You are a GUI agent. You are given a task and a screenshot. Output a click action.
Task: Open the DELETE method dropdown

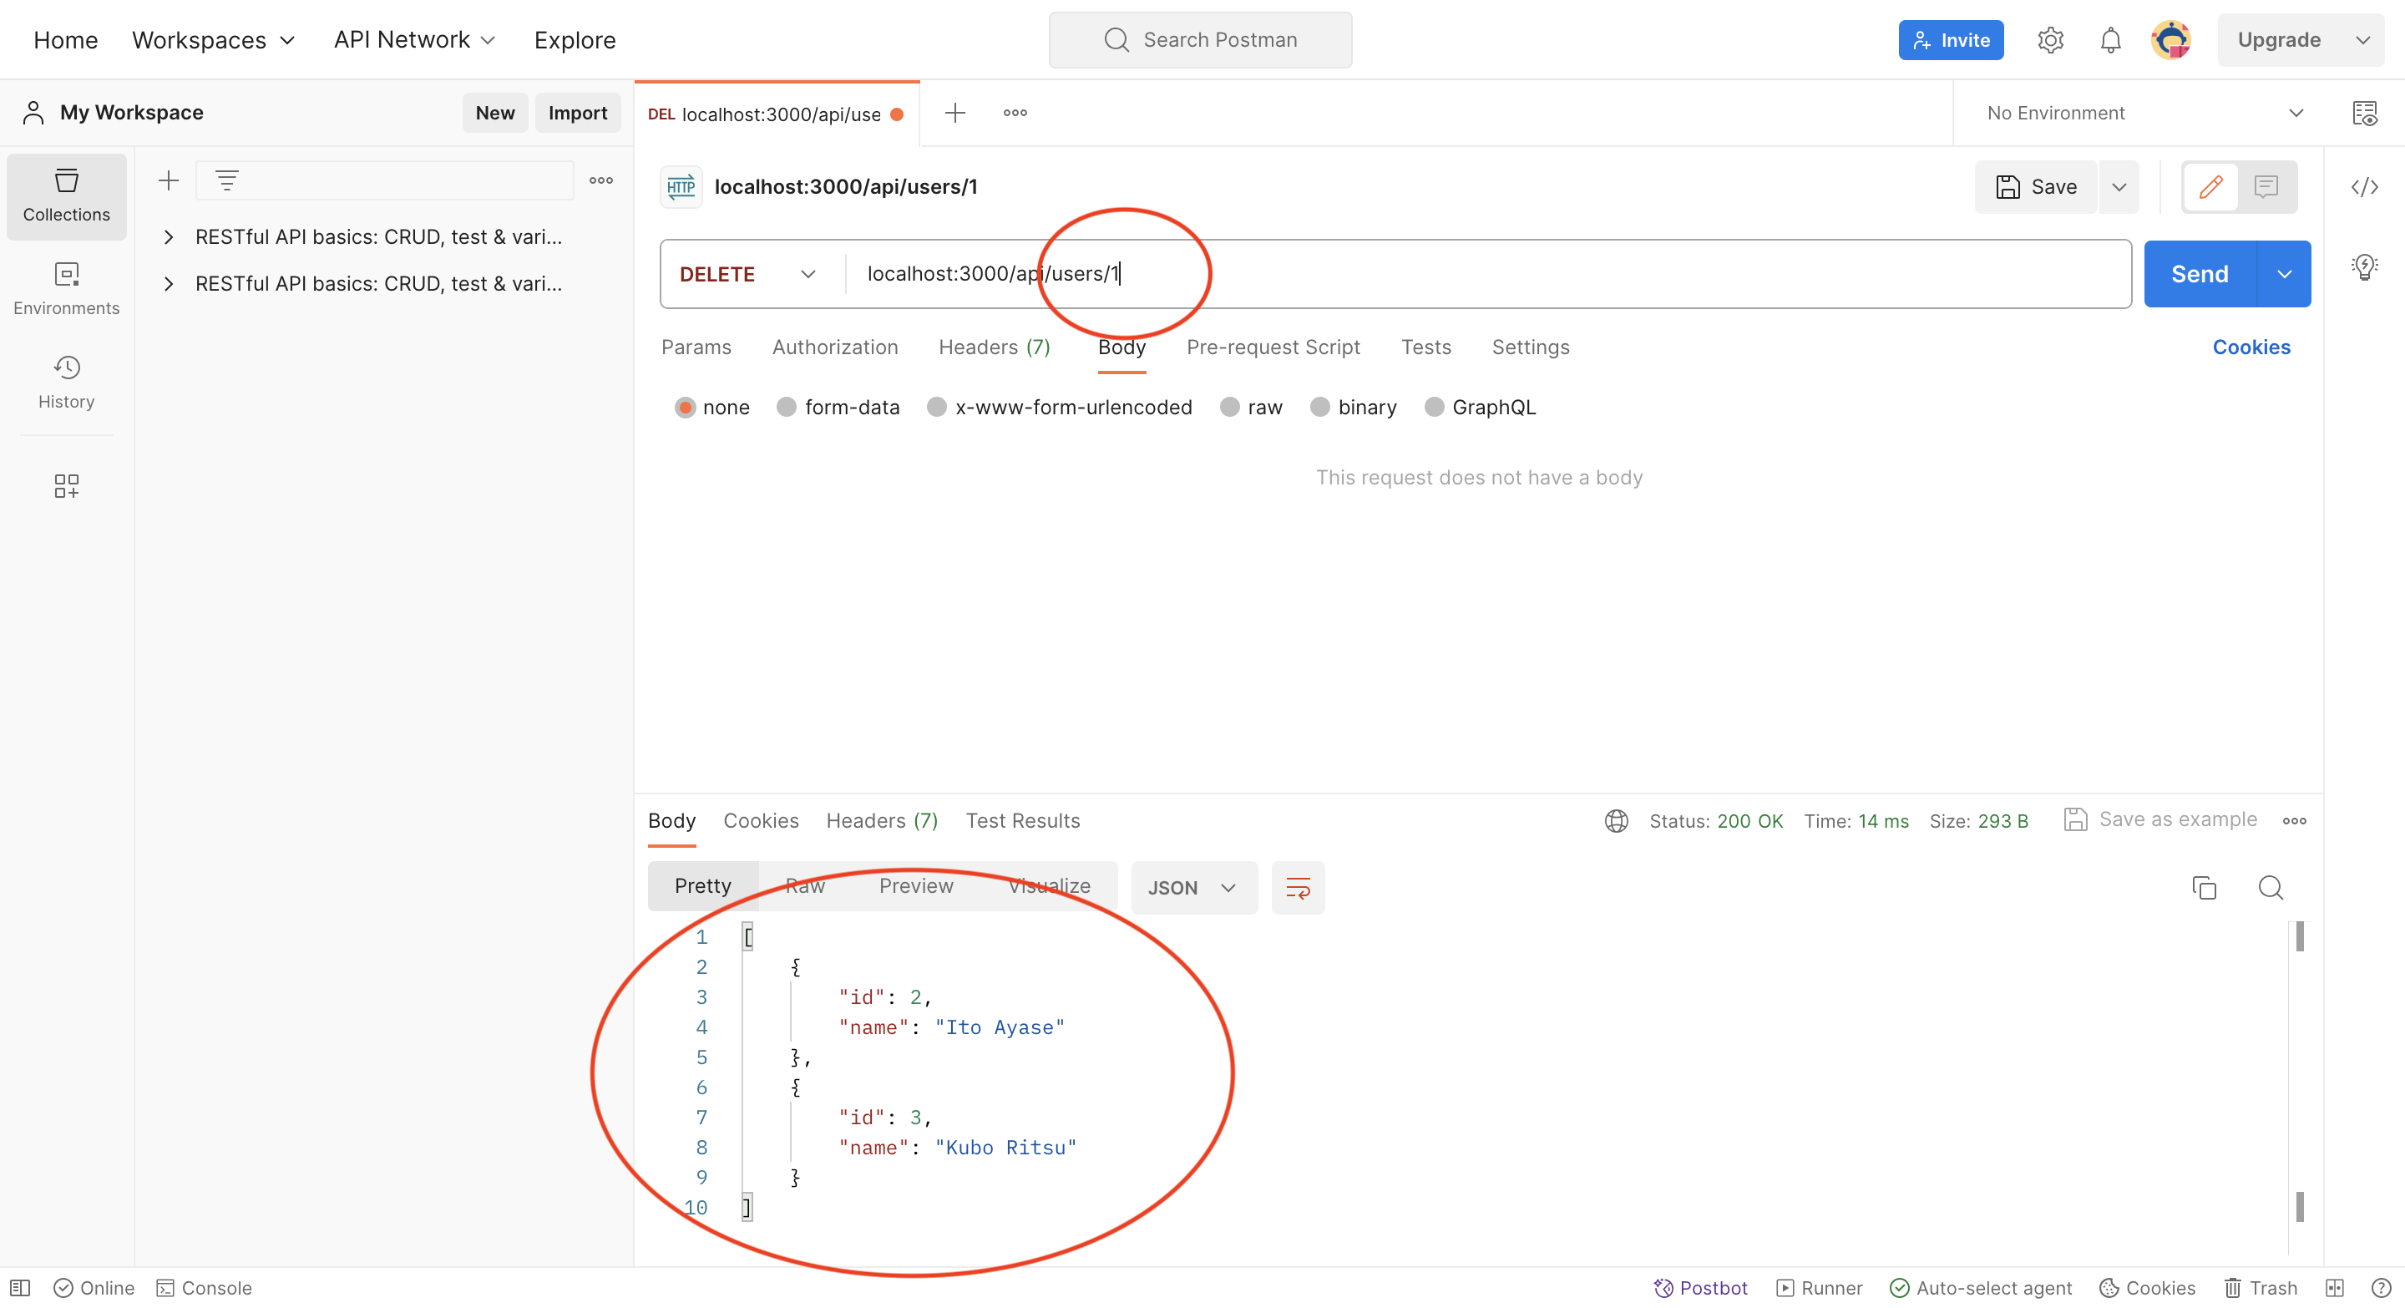click(747, 274)
